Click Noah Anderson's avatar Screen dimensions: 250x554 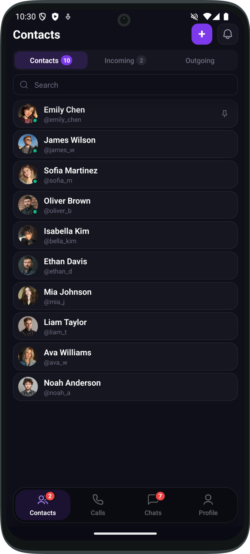28,387
